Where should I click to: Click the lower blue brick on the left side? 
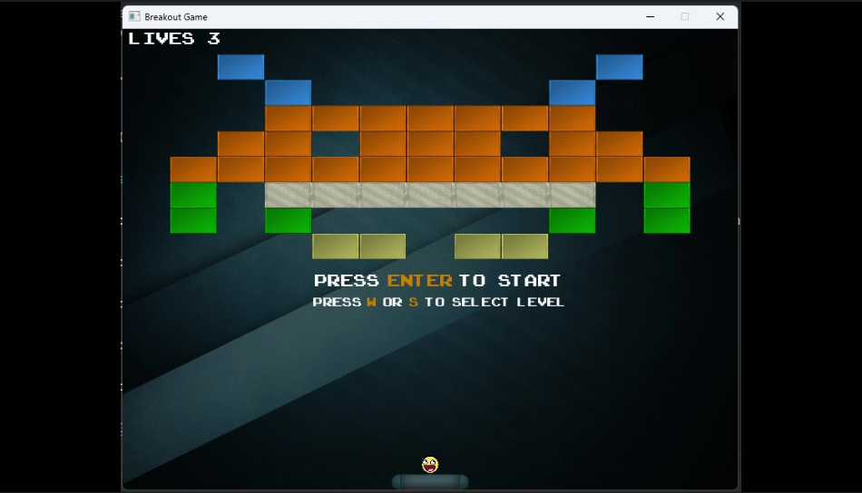(288, 92)
